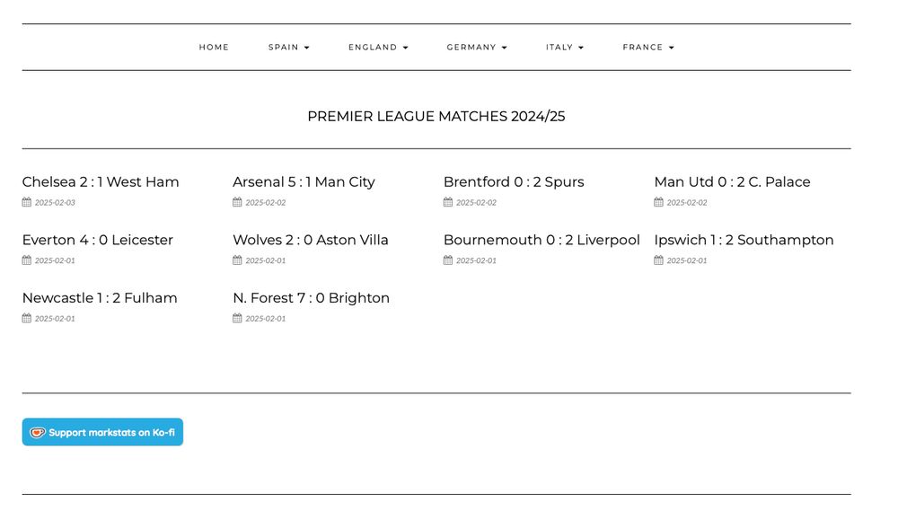Open Man Utd 0 : 2 C. Palace match
This screenshot has height=528, width=898.
(732, 182)
